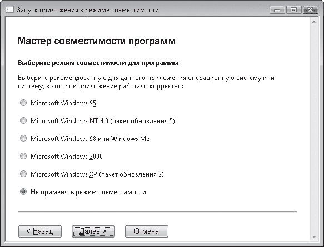Click the vertical scrollbar track

pos(315,129)
